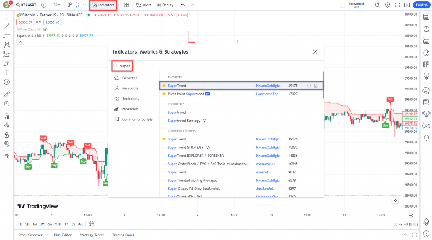Image resolution: width=432 pixels, height=240 pixels.
Task: Enter fullscreen chart mode
Action: pyautogui.click(x=397, y=5)
